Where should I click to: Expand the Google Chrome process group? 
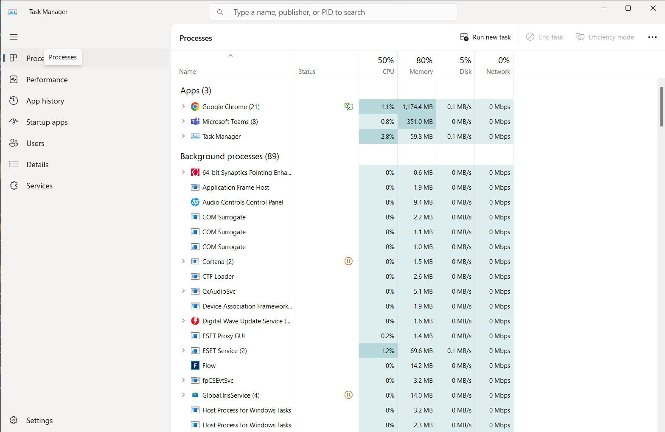pos(183,107)
